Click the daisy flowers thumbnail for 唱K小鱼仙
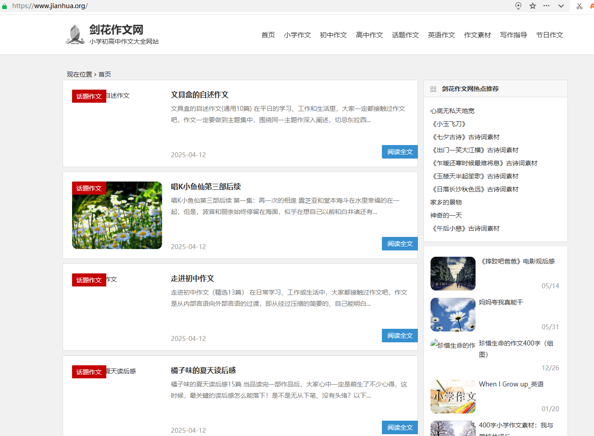Screen dimensions: 594x436 pos(117,215)
